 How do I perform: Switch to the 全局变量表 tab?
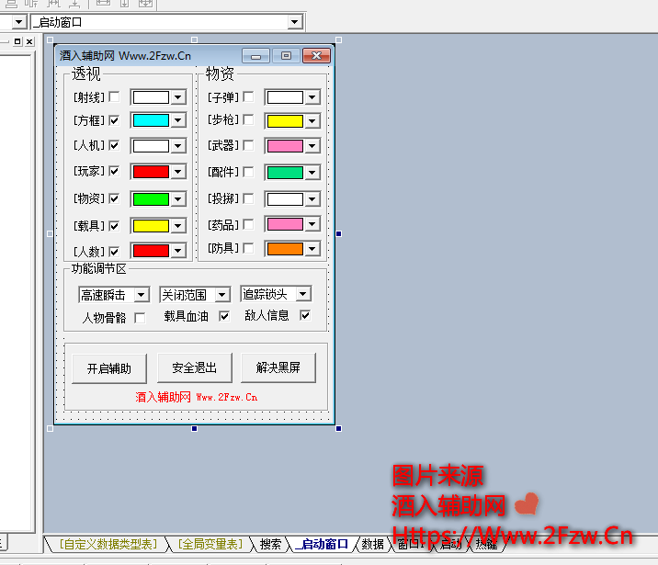[x=210, y=544]
